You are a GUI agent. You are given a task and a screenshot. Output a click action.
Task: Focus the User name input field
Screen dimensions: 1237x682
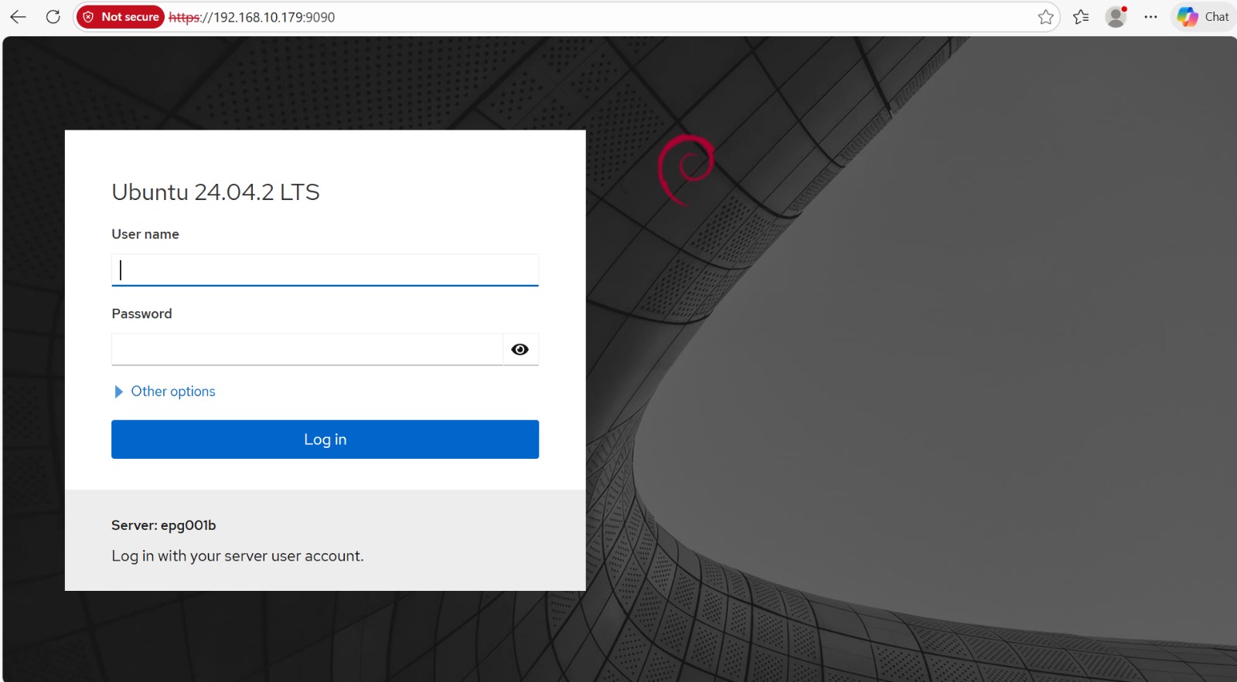pyautogui.click(x=325, y=270)
